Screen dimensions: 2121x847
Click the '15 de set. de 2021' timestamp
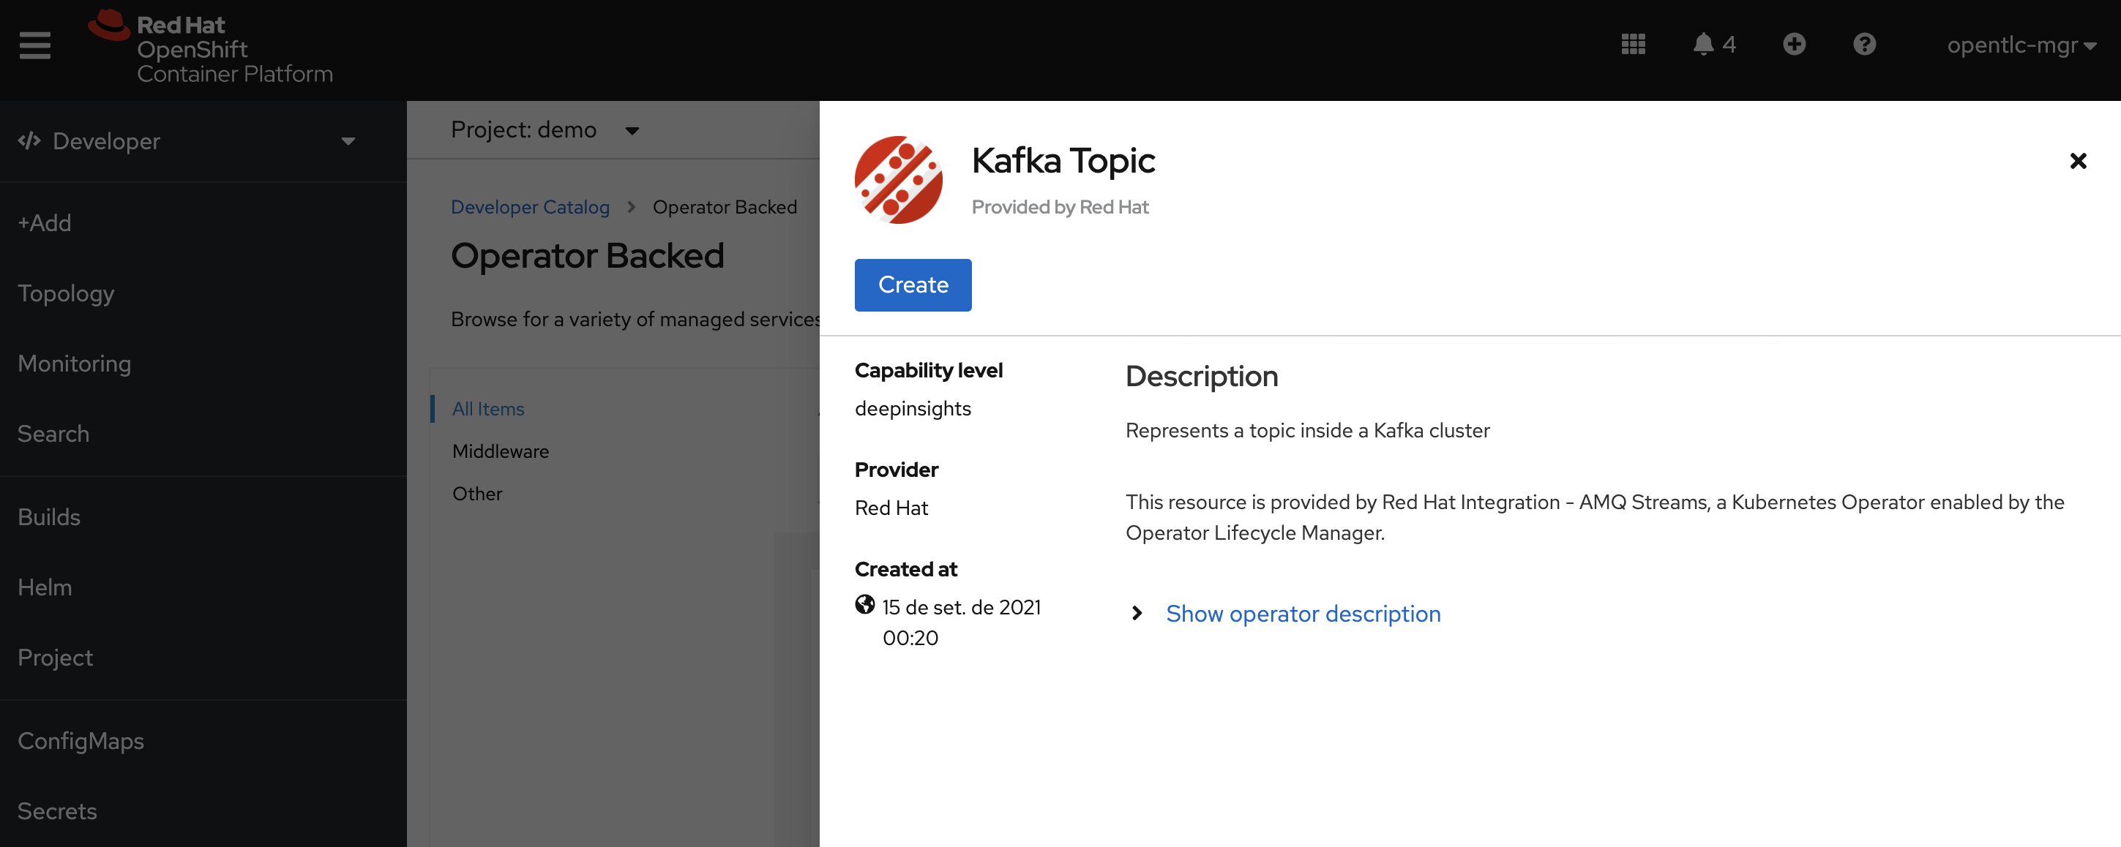click(x=961, y=608)
